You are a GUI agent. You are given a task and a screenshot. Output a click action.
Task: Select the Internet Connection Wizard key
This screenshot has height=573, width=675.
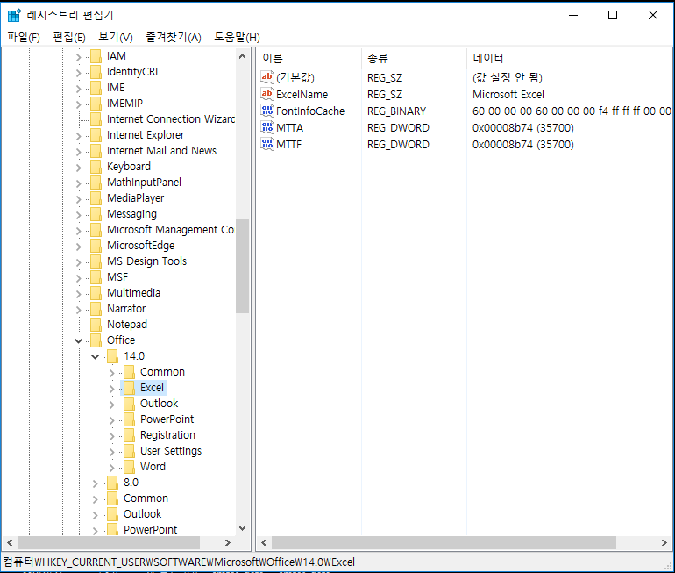170,119
